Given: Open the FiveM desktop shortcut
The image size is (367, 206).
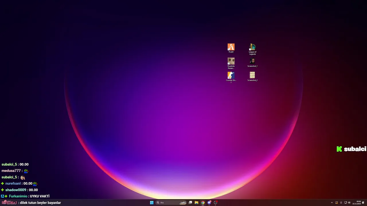Looking at the screenshot, I should [231, 48].
